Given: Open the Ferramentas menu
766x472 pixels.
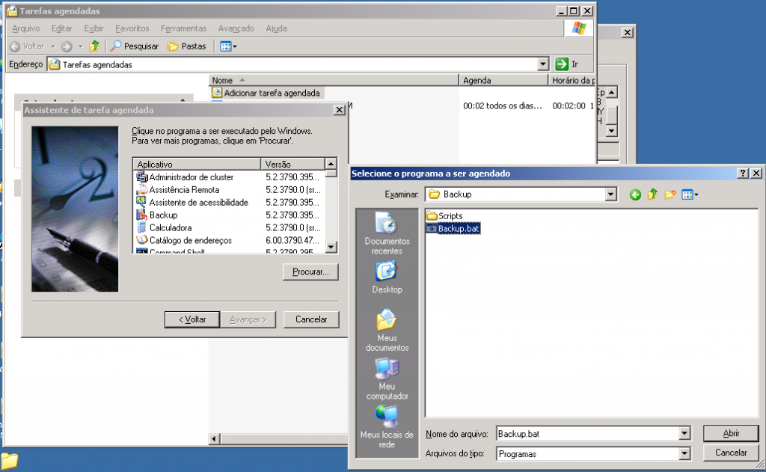Looking at the screenshot, I should (x=184, y=28).
